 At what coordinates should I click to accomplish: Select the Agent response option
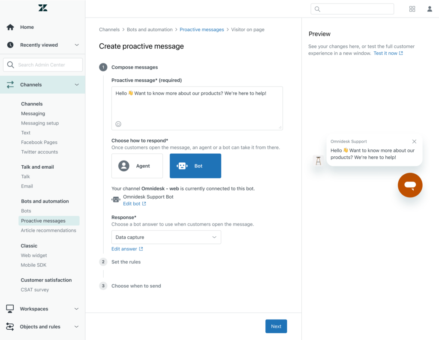click(x=137, y=166)
